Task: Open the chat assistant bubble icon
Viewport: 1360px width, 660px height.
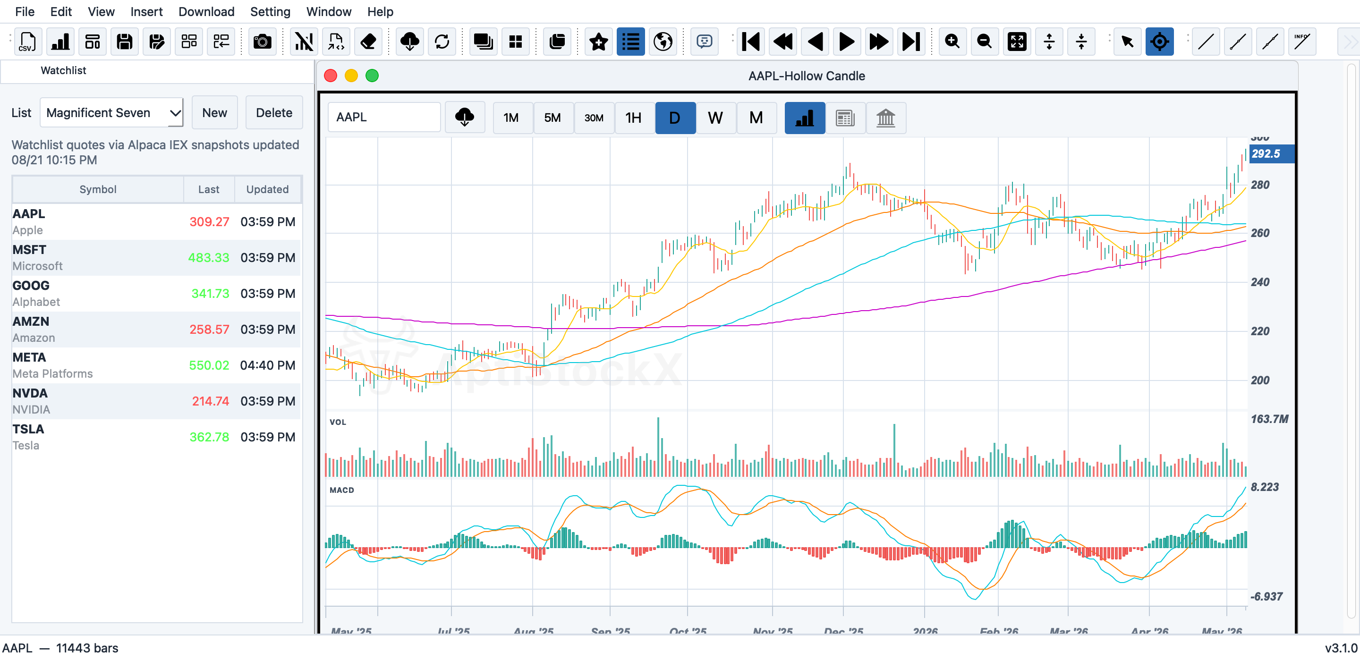Action: 704,42
